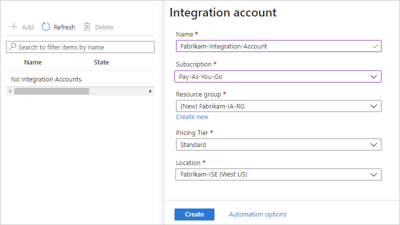Click the Refresh circular arrow icon

46,26
